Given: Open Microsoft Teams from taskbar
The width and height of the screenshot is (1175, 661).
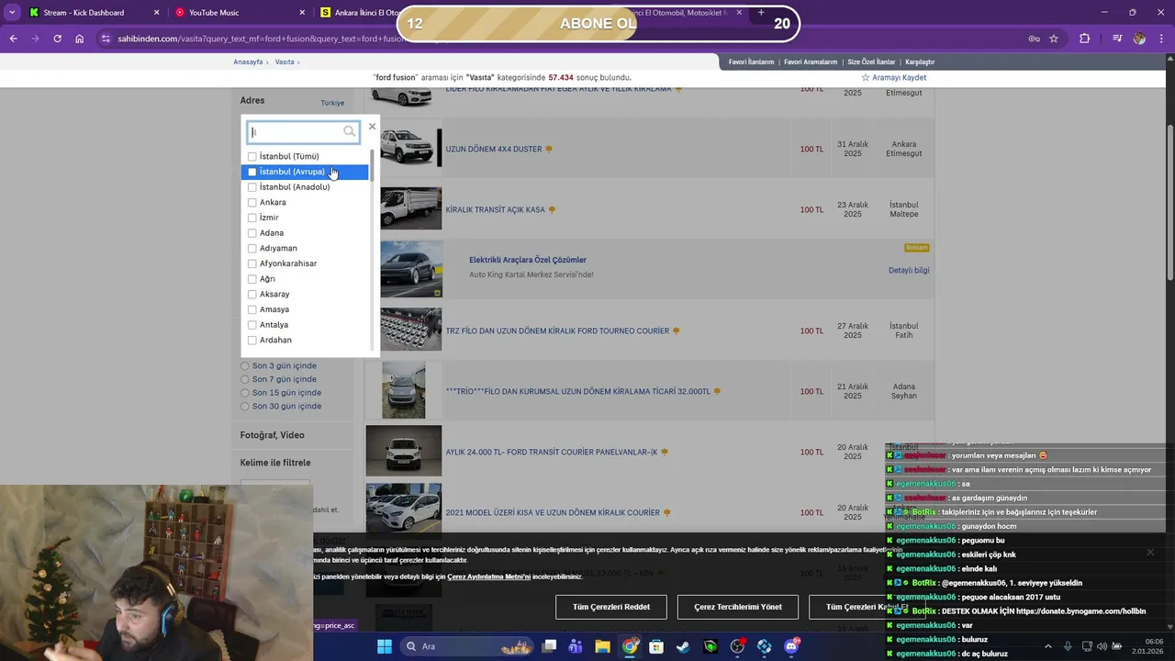Looking at the screenshot, I should (x=576, y=646).
